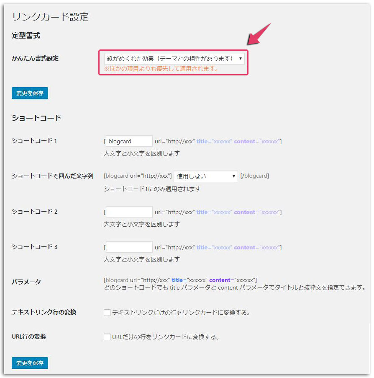Click the パラメータ row label
Image resolution: width=374 pixels, height=378 pixels.
26,282
